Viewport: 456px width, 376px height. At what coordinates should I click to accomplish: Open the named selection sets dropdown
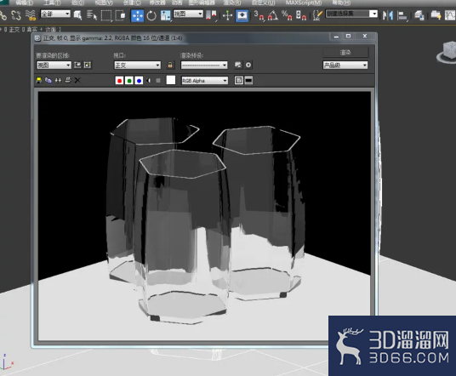[x=351, y=14]
